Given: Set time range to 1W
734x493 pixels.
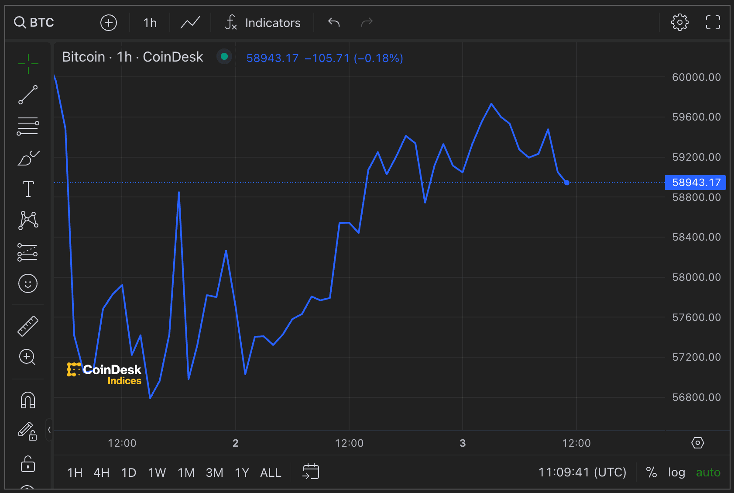Looking at the screenshot, I should [x=157, y=472].
